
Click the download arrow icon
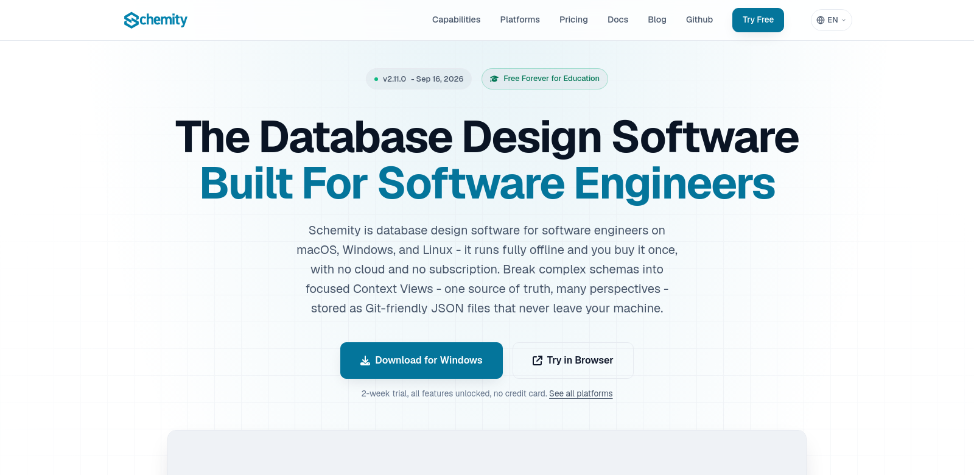point(365,361)
